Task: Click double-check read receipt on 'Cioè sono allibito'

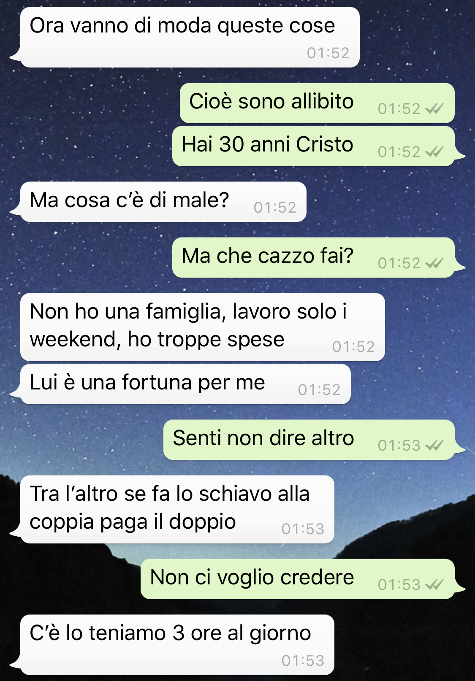Action: coord(434,109)
